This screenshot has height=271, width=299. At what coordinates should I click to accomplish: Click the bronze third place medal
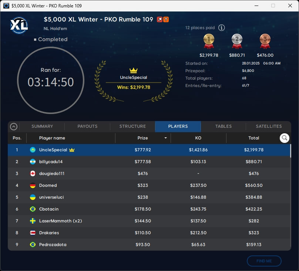point(265,41)
